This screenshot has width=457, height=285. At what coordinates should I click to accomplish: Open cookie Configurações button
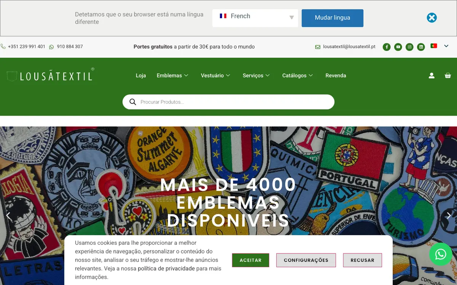coord(306,260)
